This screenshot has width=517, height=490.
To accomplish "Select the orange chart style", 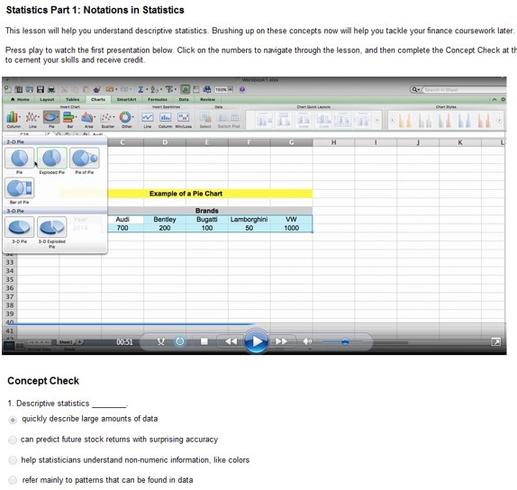I will click(x=404, y=121).
